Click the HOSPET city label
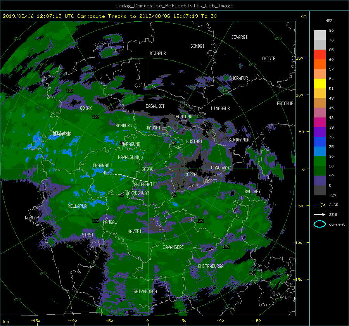 210,181
